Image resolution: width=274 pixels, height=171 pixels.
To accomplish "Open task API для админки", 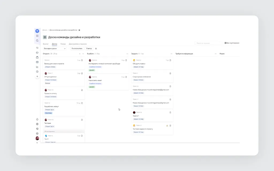I will tap(50, 77).
